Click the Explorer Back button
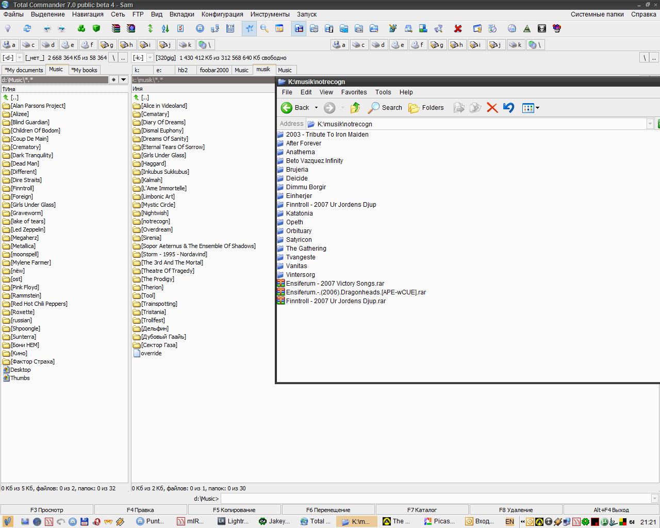Image resolution: width=660 pixels, height=528 pixels. coord(295,108)
